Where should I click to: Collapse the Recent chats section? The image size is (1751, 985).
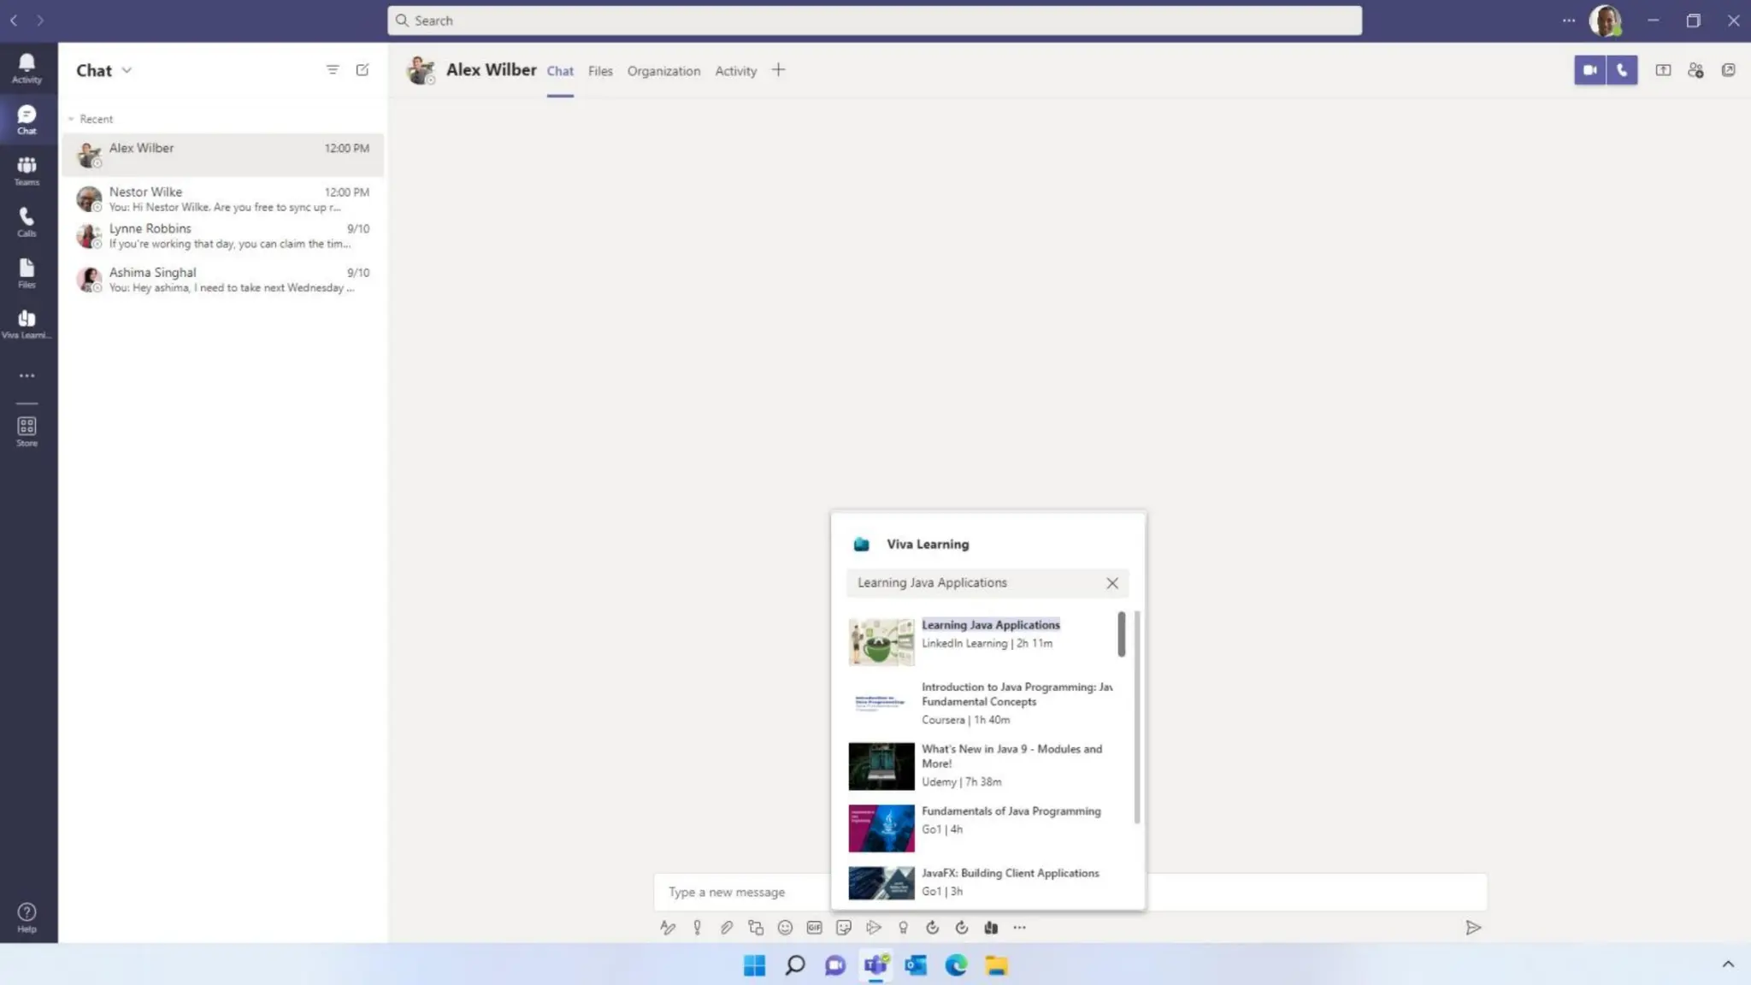click(x=72, y=119)
